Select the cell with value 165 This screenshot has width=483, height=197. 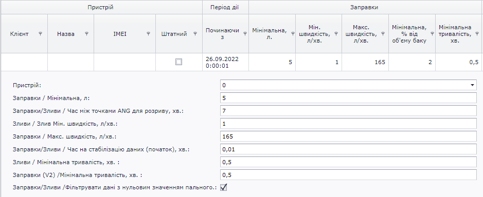365,62
